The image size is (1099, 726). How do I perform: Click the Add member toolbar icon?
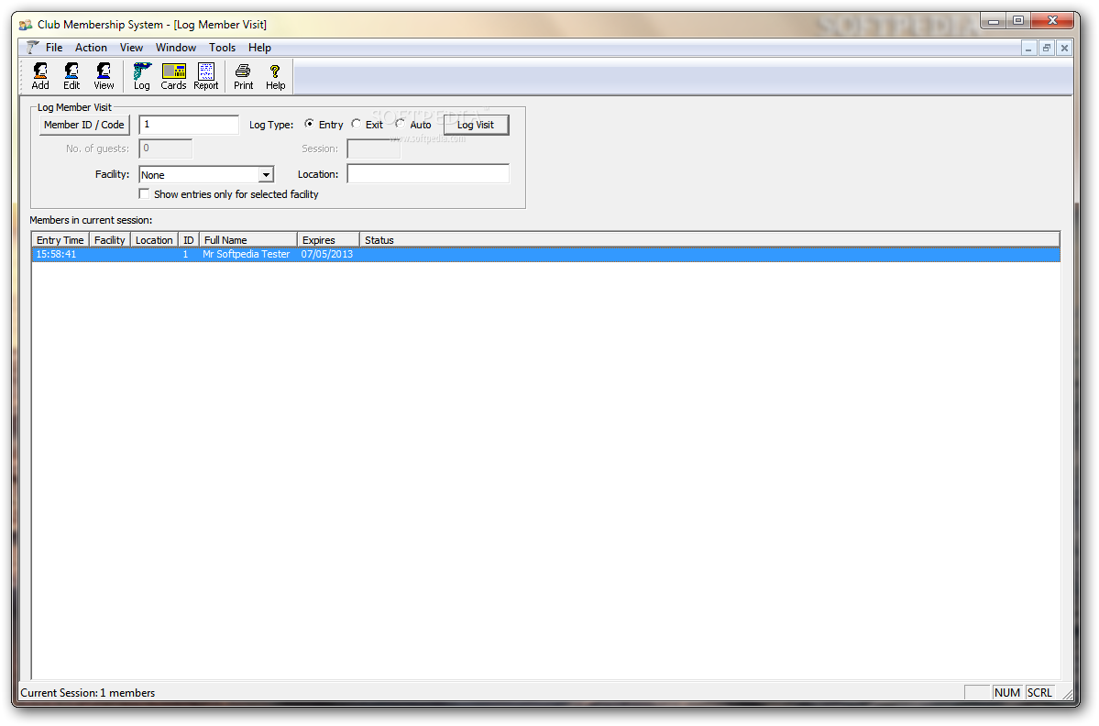(40, 76)
